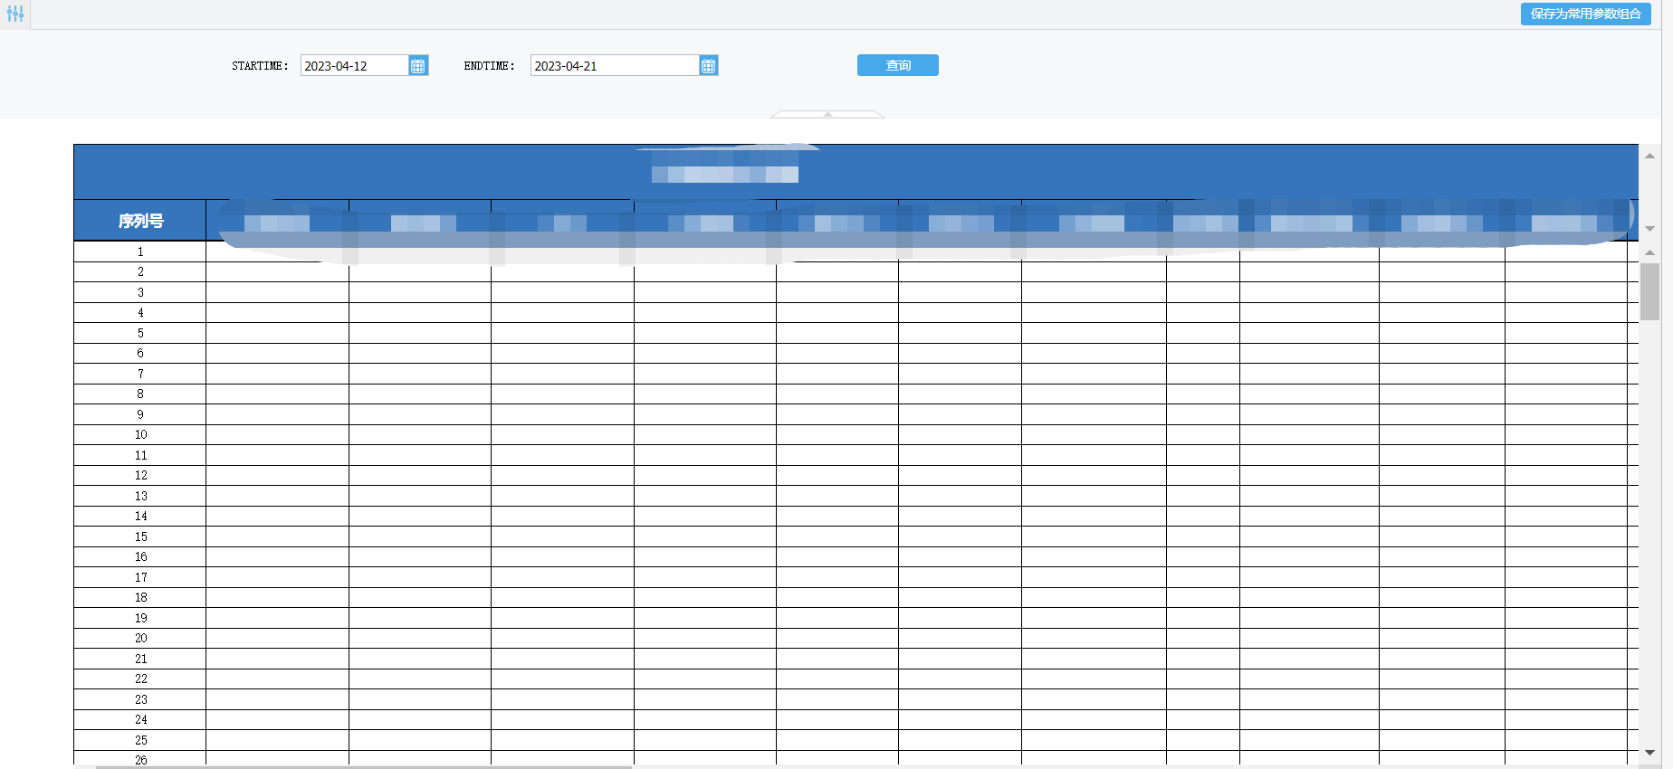The image size is (1673, 769).
Task: Select sequence number 8 cell
Action: [140, 394]
